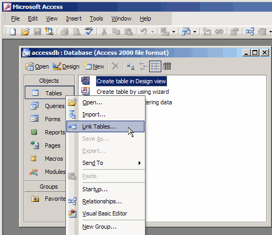The height and width of the screenshot is (235, 272).
Task: Click the Copy toolbar icon
Action: click(116, 32)
